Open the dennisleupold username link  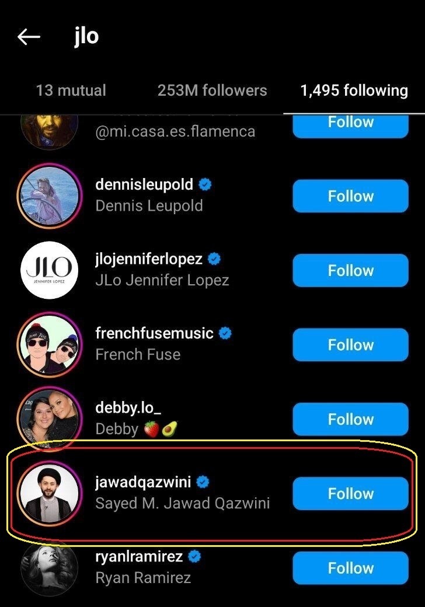click(144, 185)
